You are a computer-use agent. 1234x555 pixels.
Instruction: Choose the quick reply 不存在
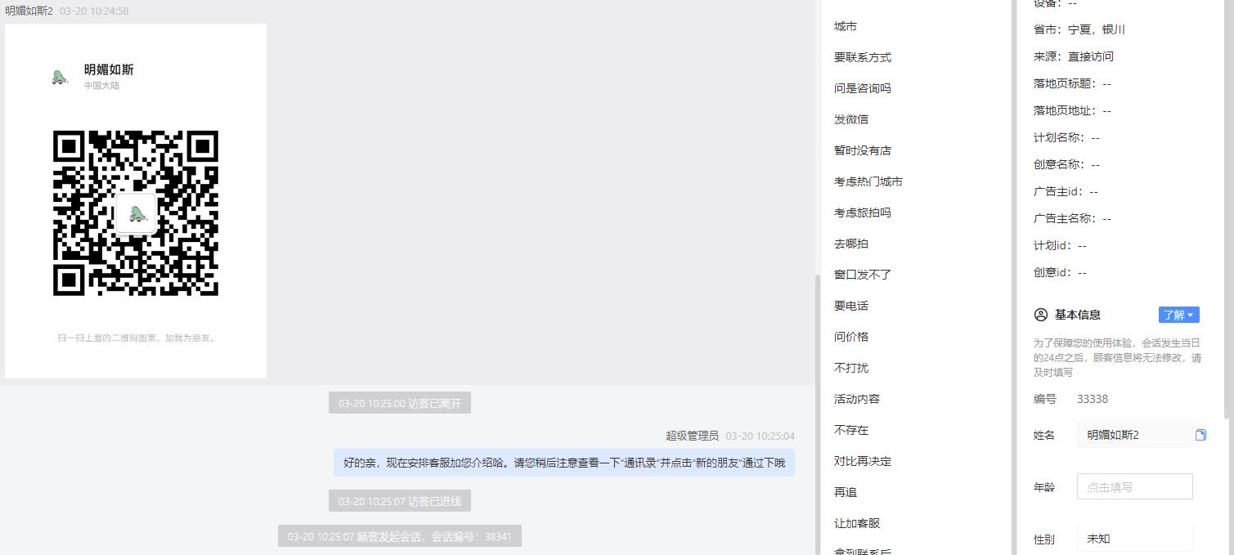point(851,430)
